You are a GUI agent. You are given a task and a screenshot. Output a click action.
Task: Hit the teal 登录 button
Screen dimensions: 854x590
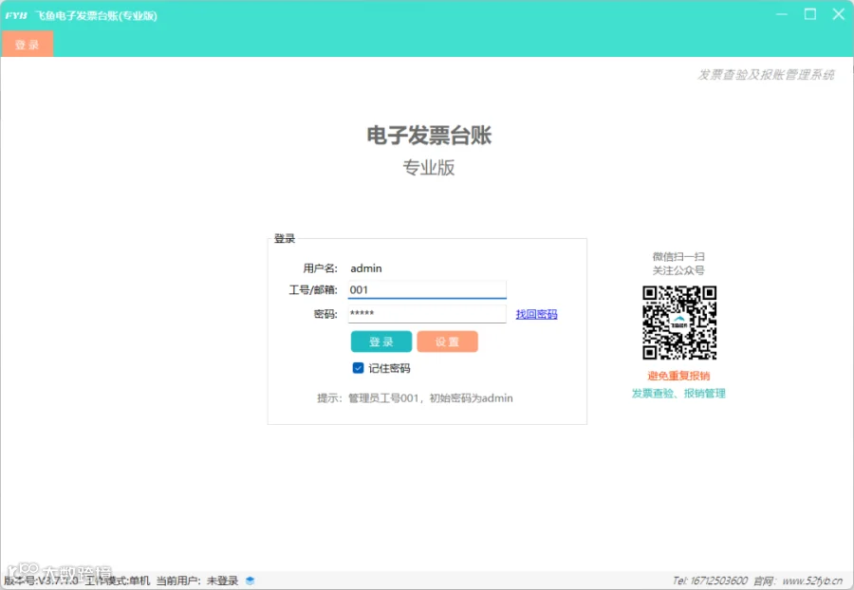click(381, 341)
